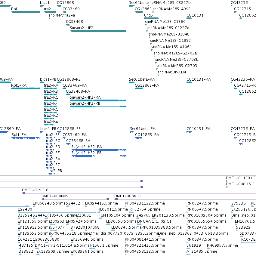The width and height of the screenshot is (256, 256).
Task: Click the CG43236 gene label
Action: pos(239,3)
